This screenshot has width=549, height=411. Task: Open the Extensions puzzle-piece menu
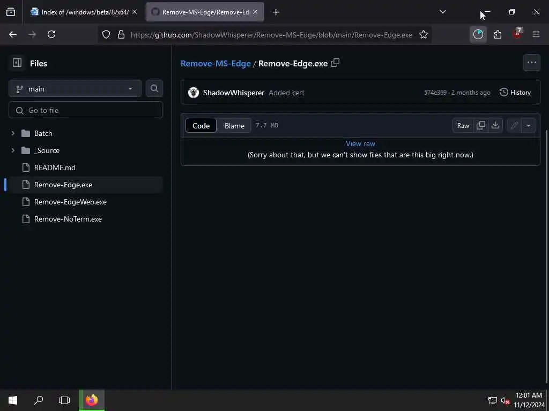click(x=498, y=34)
